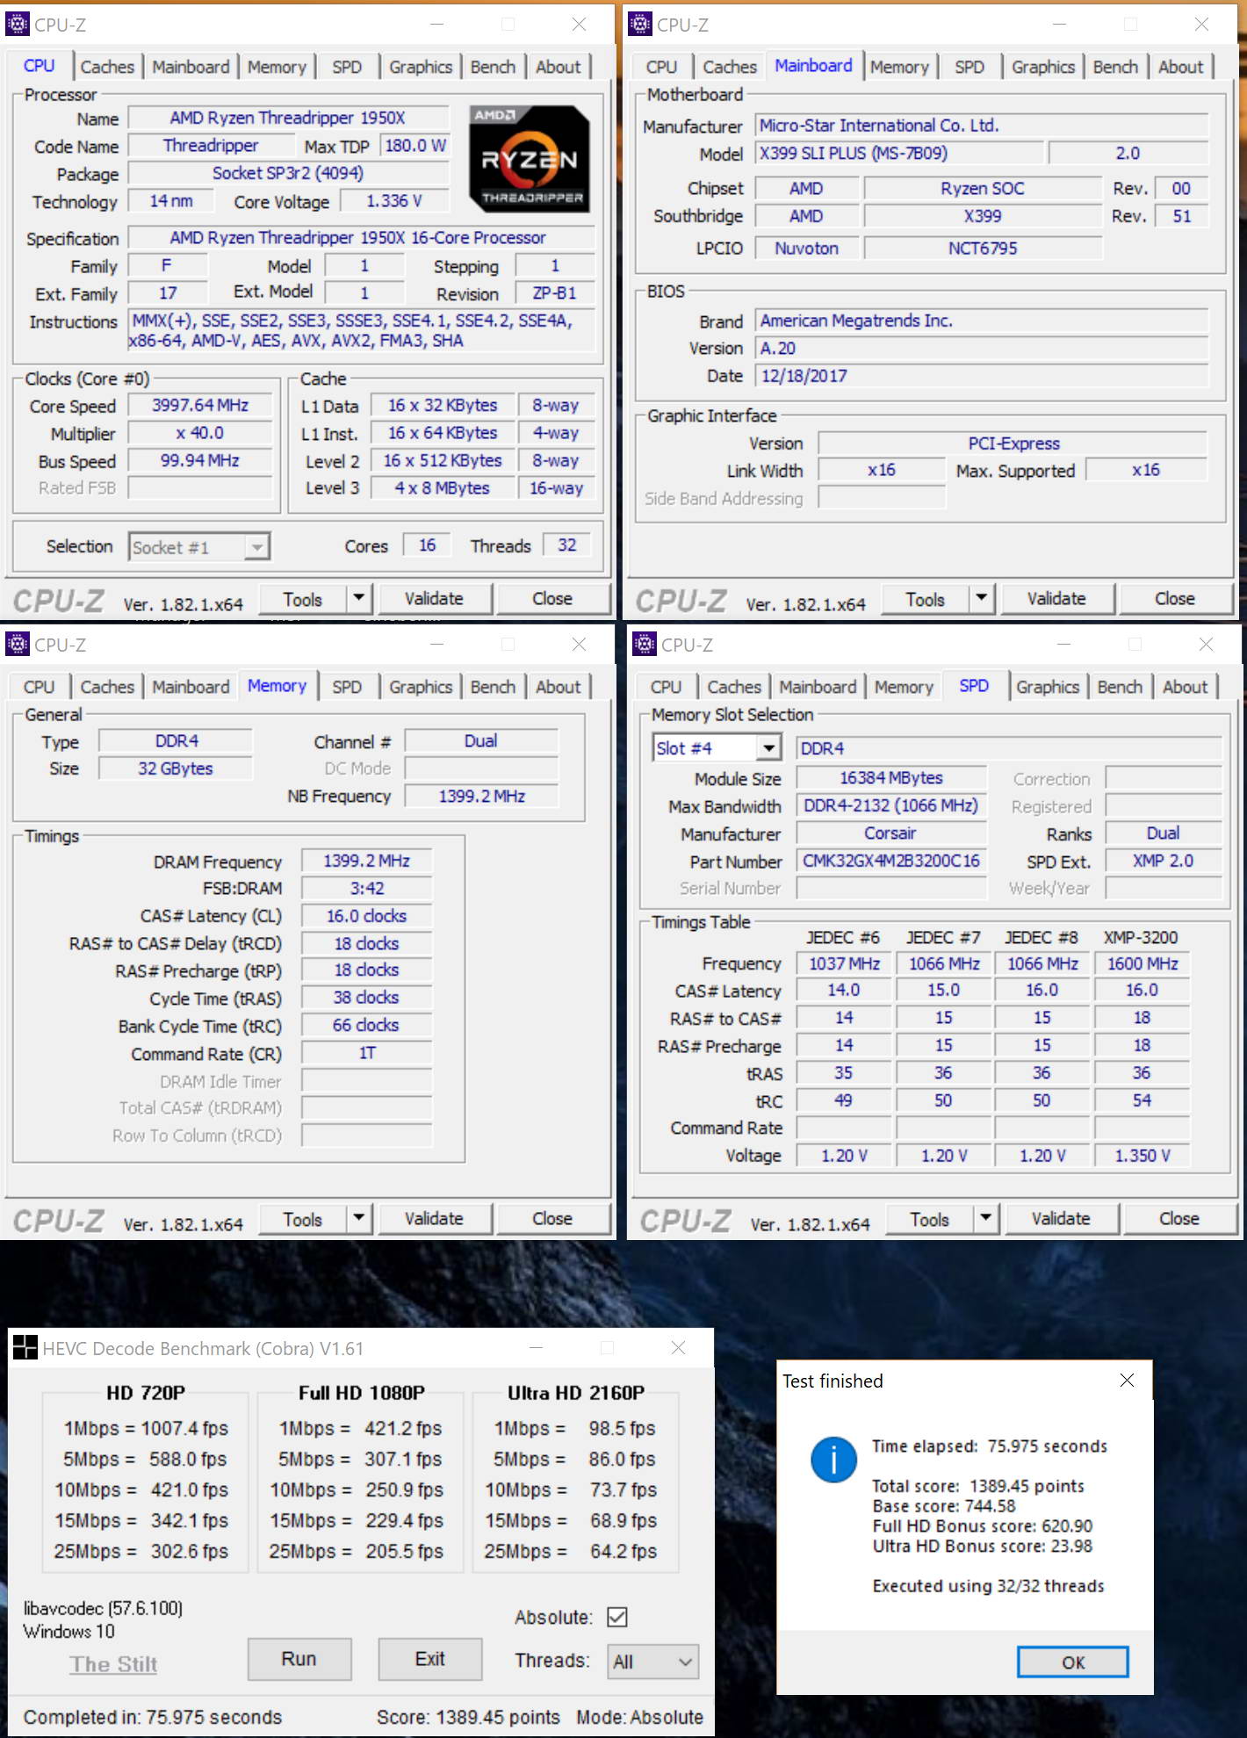Click Validate in CPU tab window

click(434, 599)
